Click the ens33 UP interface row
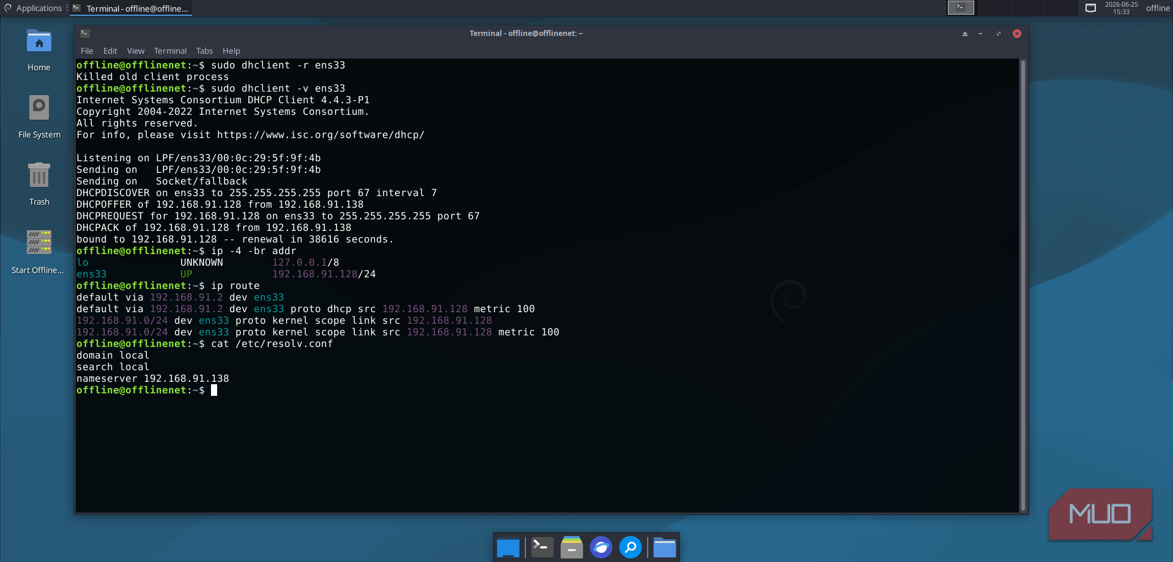The width and height of the screenshot is (1173, 562). click(226, 274)
